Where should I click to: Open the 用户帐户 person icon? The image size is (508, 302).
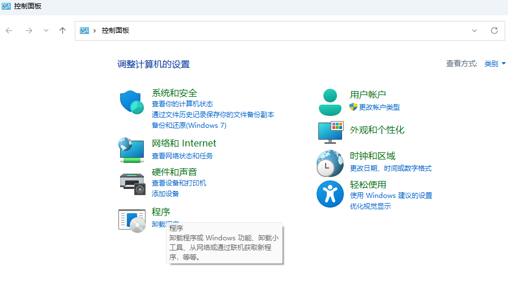330,102
